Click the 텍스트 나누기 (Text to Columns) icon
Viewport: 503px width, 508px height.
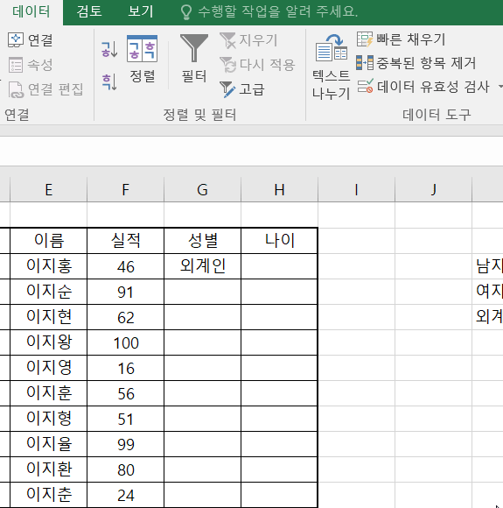point(332,48)
